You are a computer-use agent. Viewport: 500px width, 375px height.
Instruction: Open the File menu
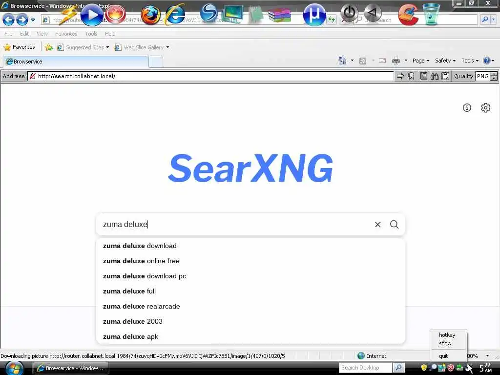[8, 34]
